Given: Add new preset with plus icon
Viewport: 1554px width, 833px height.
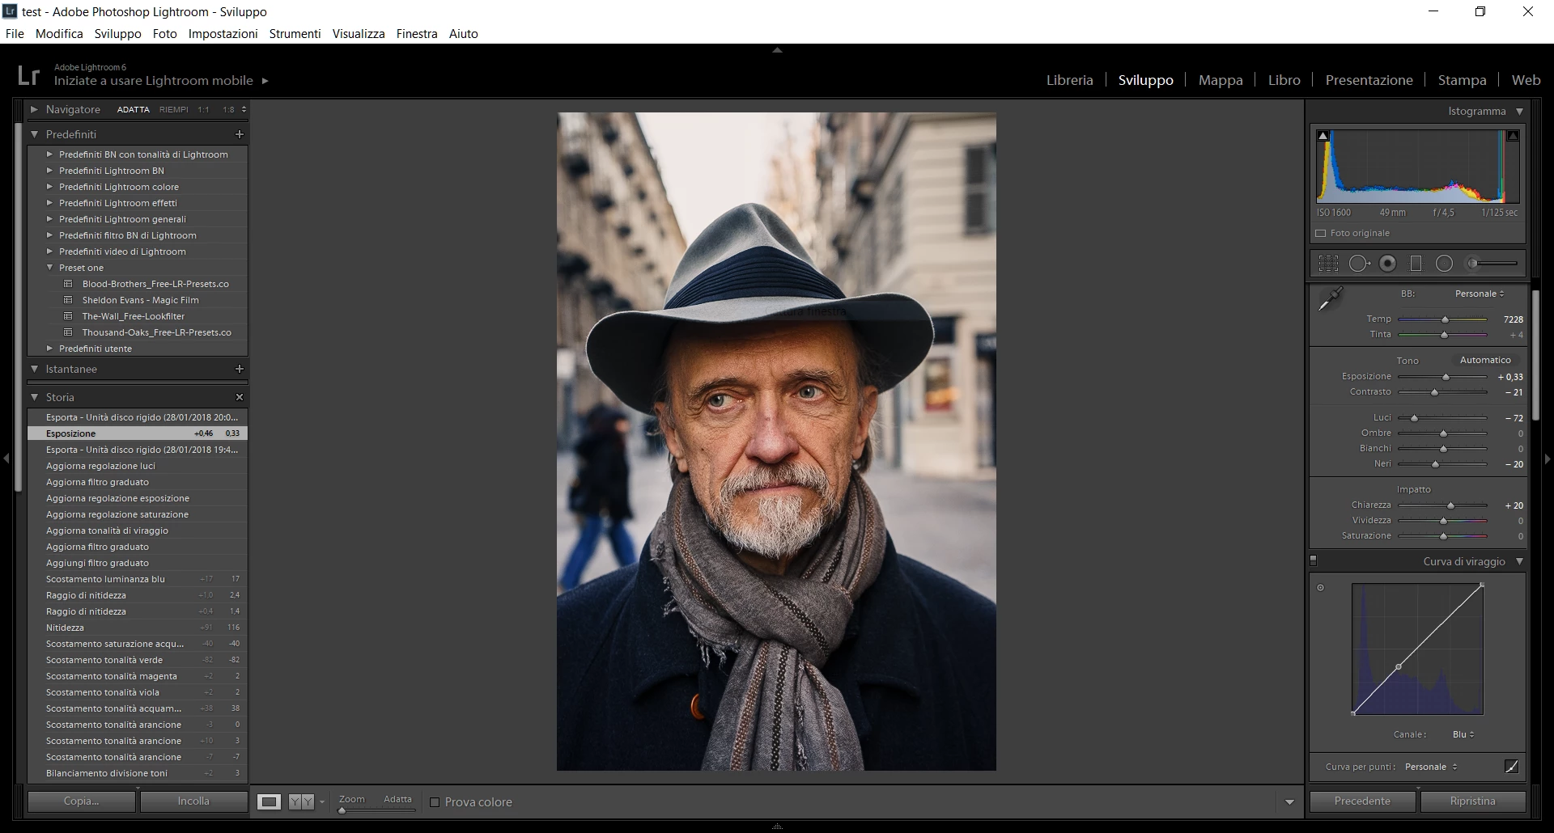Looking at the screenshot, I should 240,134.
